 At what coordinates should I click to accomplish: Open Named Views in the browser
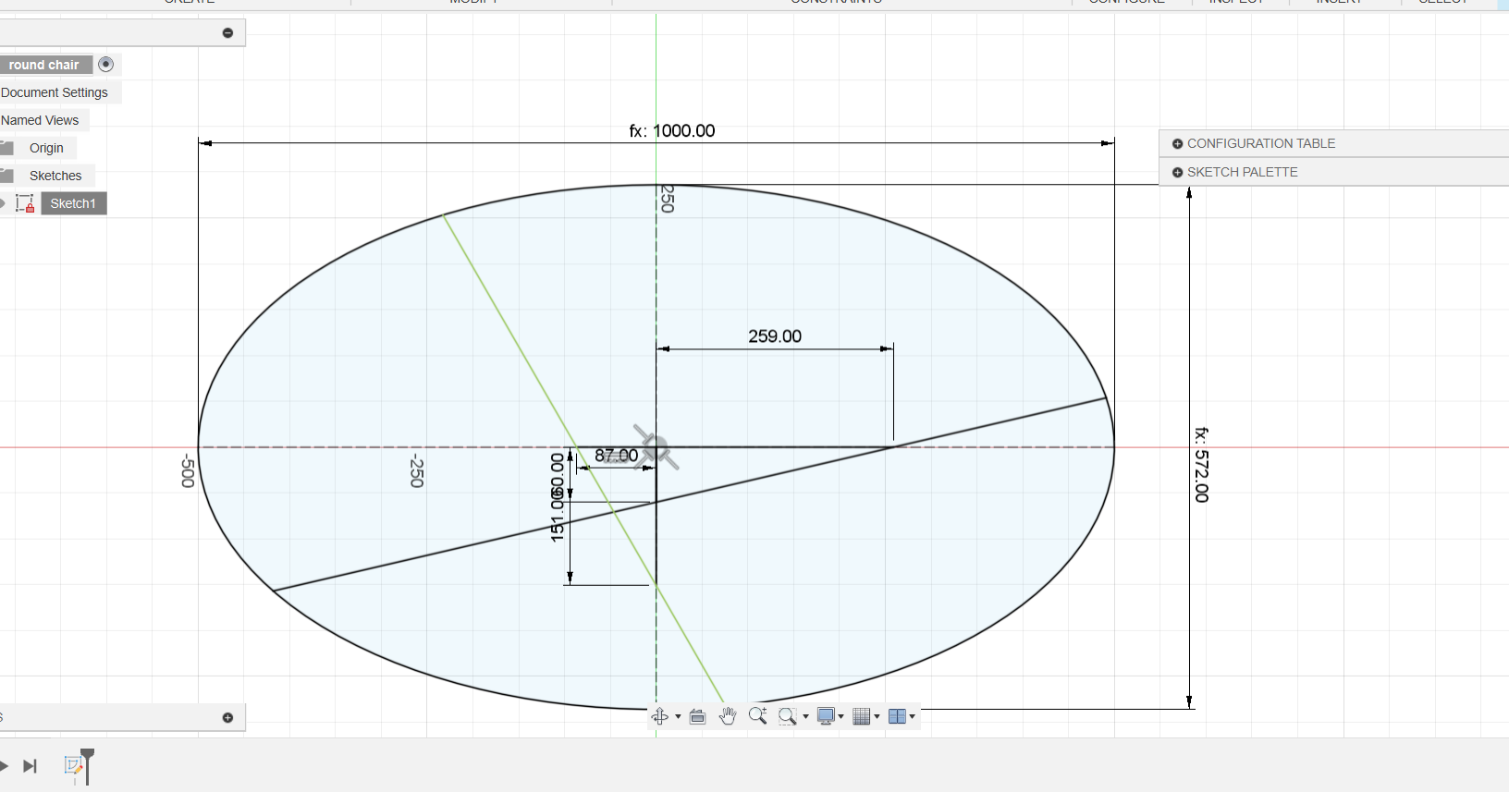40,120
